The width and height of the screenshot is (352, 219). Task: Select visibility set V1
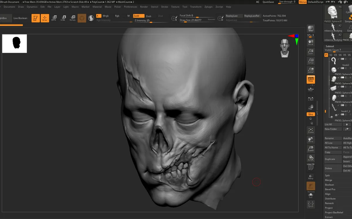(326, 55)
